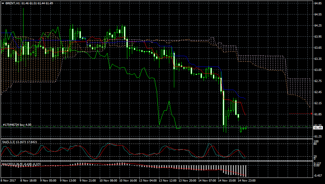Click the stochastic level 80 scale label
325x184 pixels.
click(x=316, y=144)
